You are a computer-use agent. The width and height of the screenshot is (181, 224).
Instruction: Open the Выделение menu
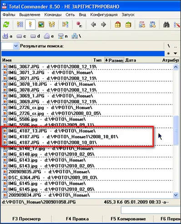point(30,15)
